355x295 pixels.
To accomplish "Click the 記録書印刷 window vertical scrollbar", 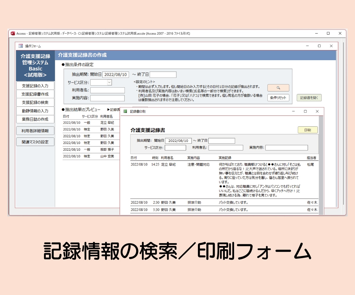I will tap(321, 165).
